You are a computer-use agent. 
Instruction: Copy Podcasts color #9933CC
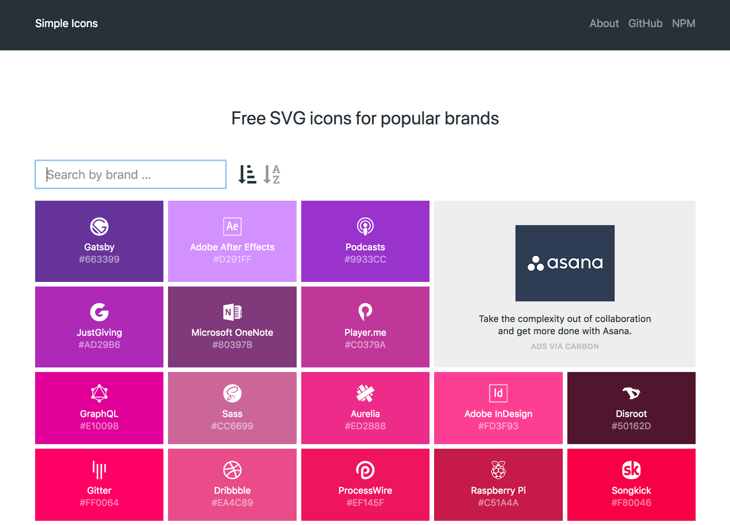click(x=365, y=259)
